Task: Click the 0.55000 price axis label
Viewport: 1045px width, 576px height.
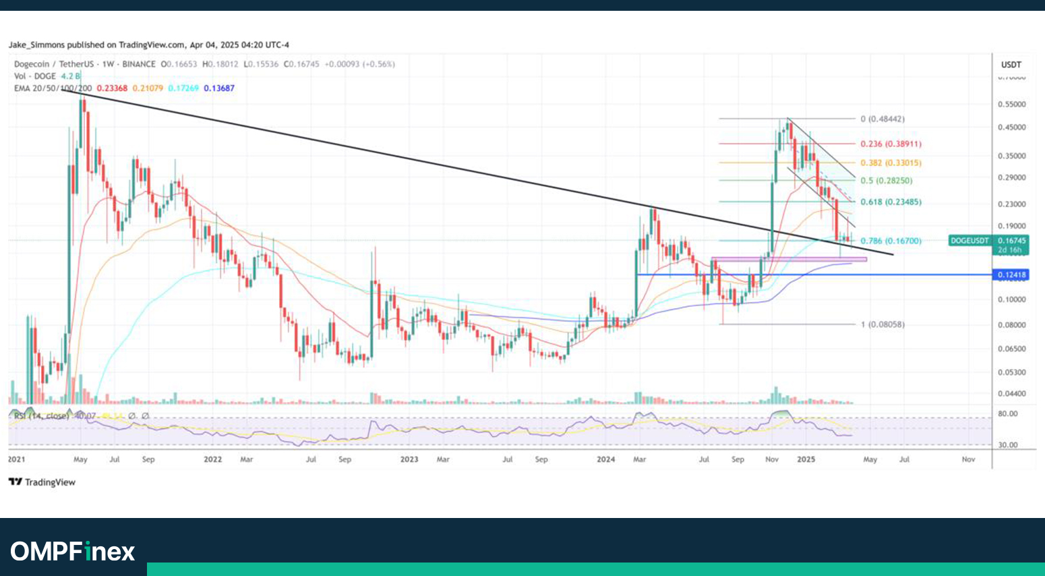Action: coord(1011,105)
